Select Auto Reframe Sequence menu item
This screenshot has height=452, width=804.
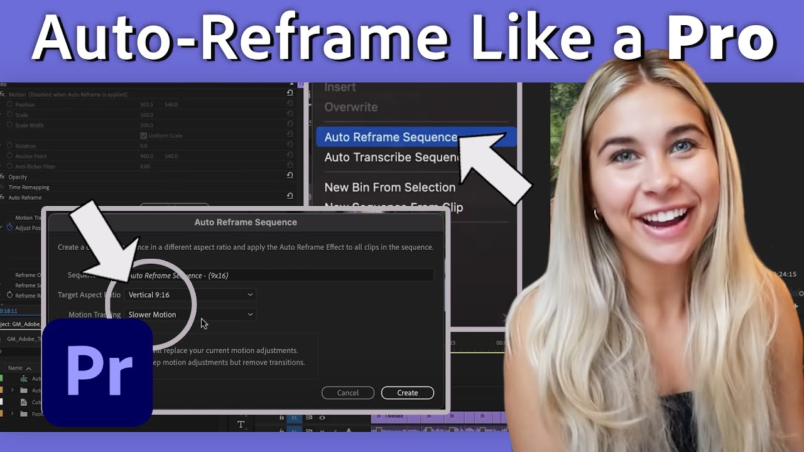click(415, 137)
